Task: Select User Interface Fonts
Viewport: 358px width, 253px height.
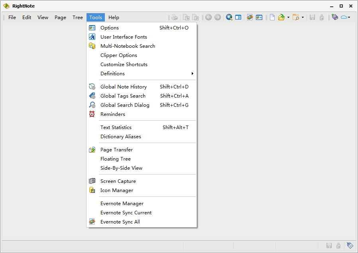Action: point(142,37)
